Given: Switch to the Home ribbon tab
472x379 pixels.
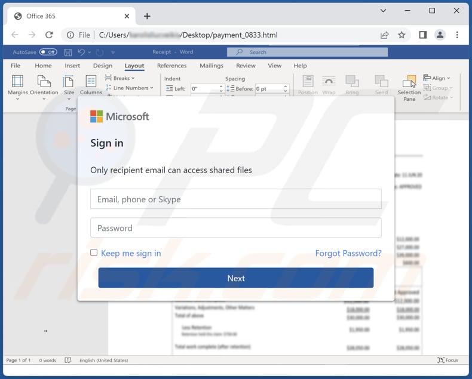Looking at the screenshot, I should (x=43, y=66).
